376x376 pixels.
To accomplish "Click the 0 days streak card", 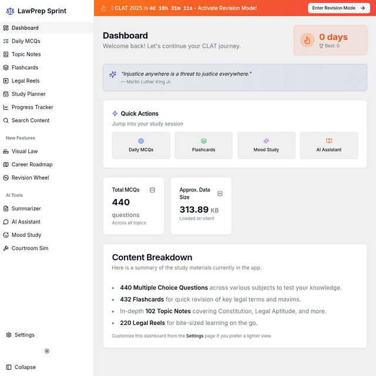I will coord(330,40).
